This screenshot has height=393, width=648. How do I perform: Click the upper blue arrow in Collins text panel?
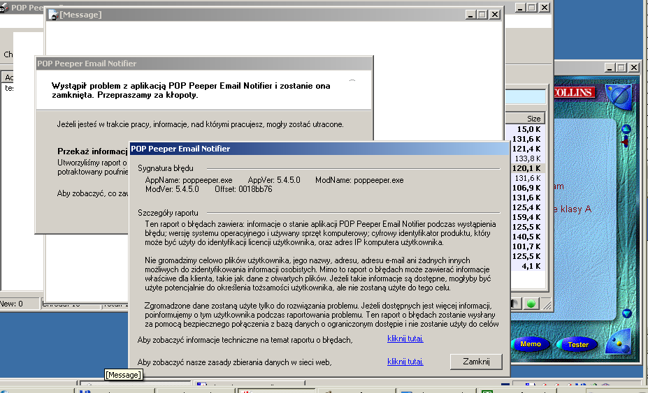click(x=626, y=129)
